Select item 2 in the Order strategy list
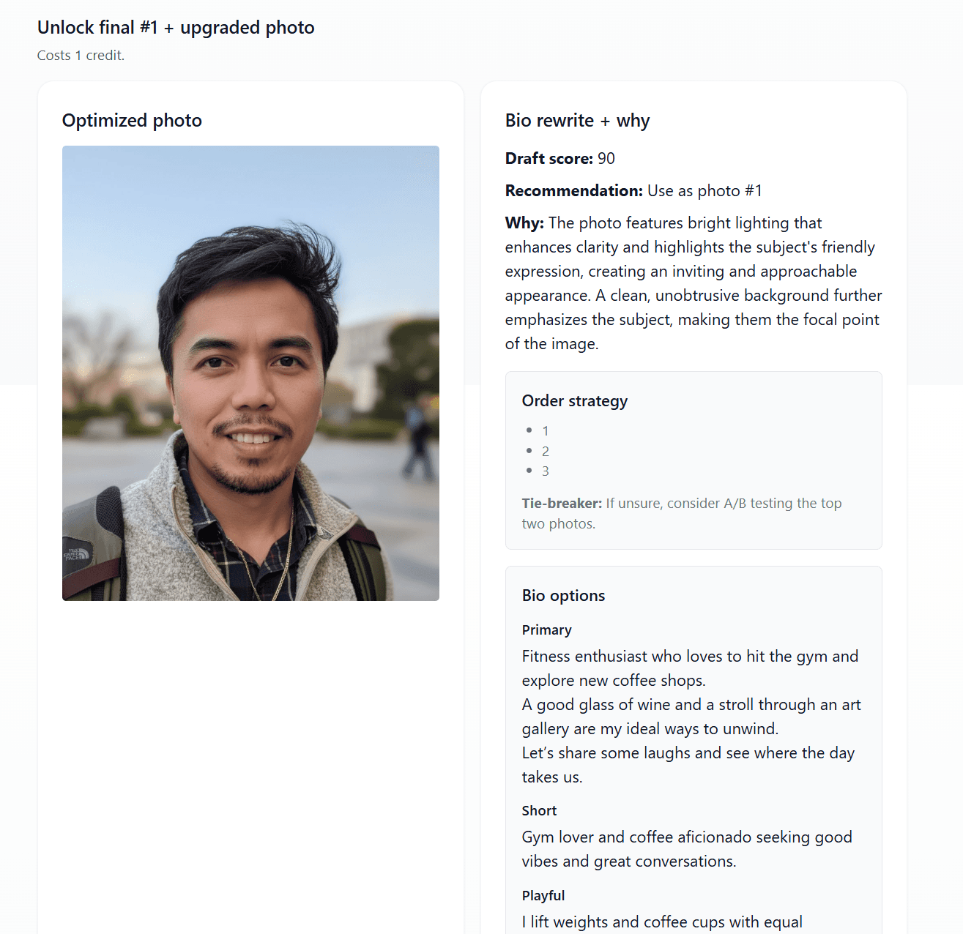 point(545,452)
